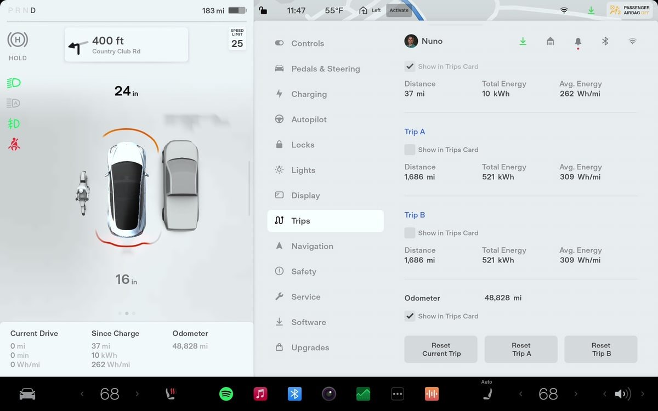The width and height of the screenshot is (658, 411).
Task: Disable Odometer Show in Trips Card
Action: pyautogui.click(x=410, y=316)
